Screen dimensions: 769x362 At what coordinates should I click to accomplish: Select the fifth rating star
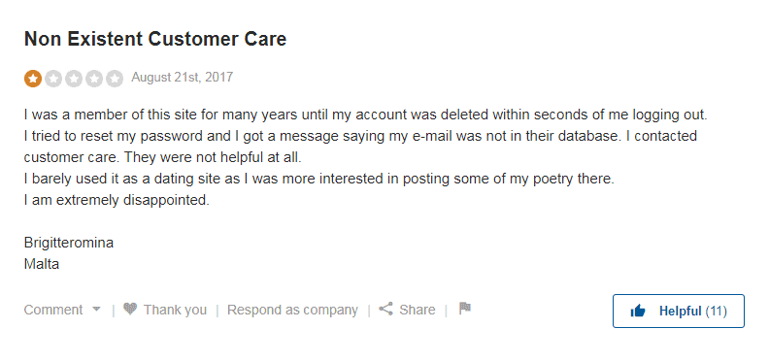click(x=115, y=79)
